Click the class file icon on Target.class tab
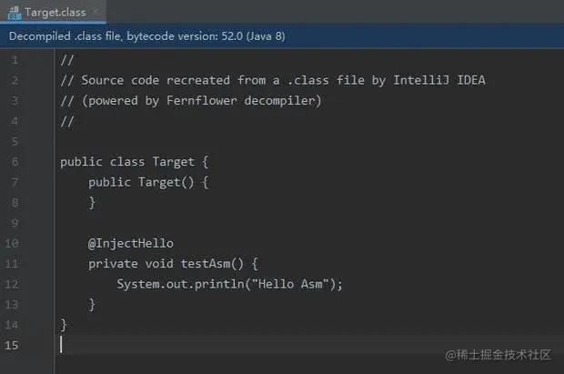Viewport: 564px width, 374px height. pyautogui.click(x=14, y=12)
